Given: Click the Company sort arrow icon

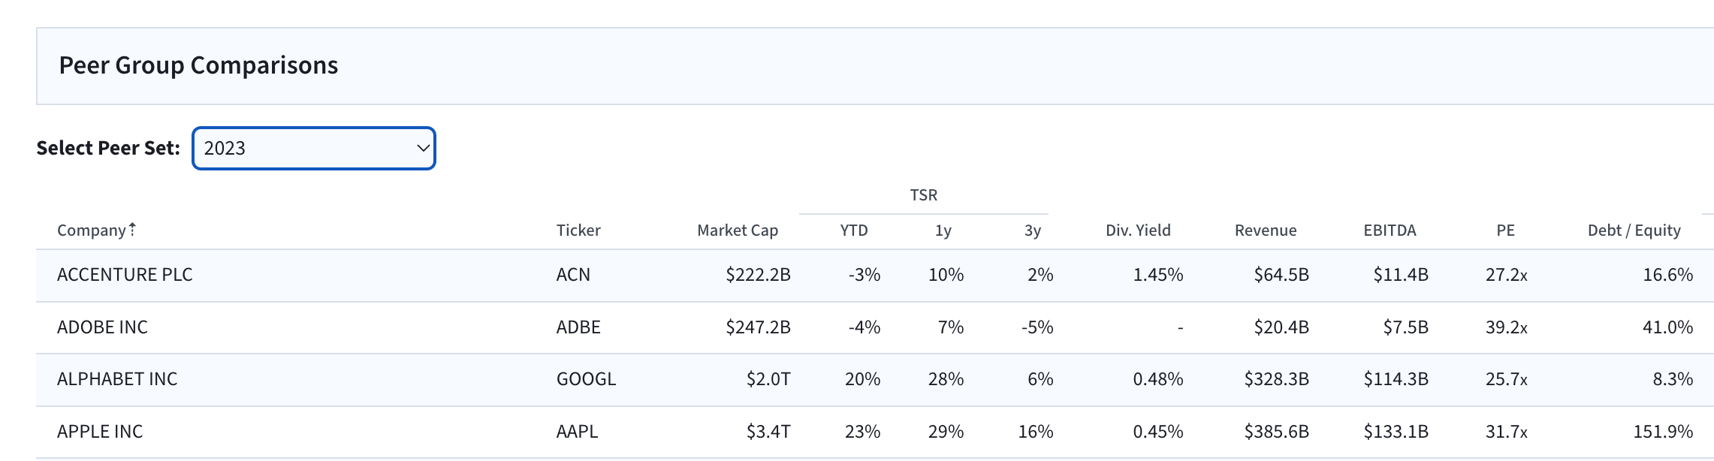Looking at the screenshot, I should tap(132, 230).
